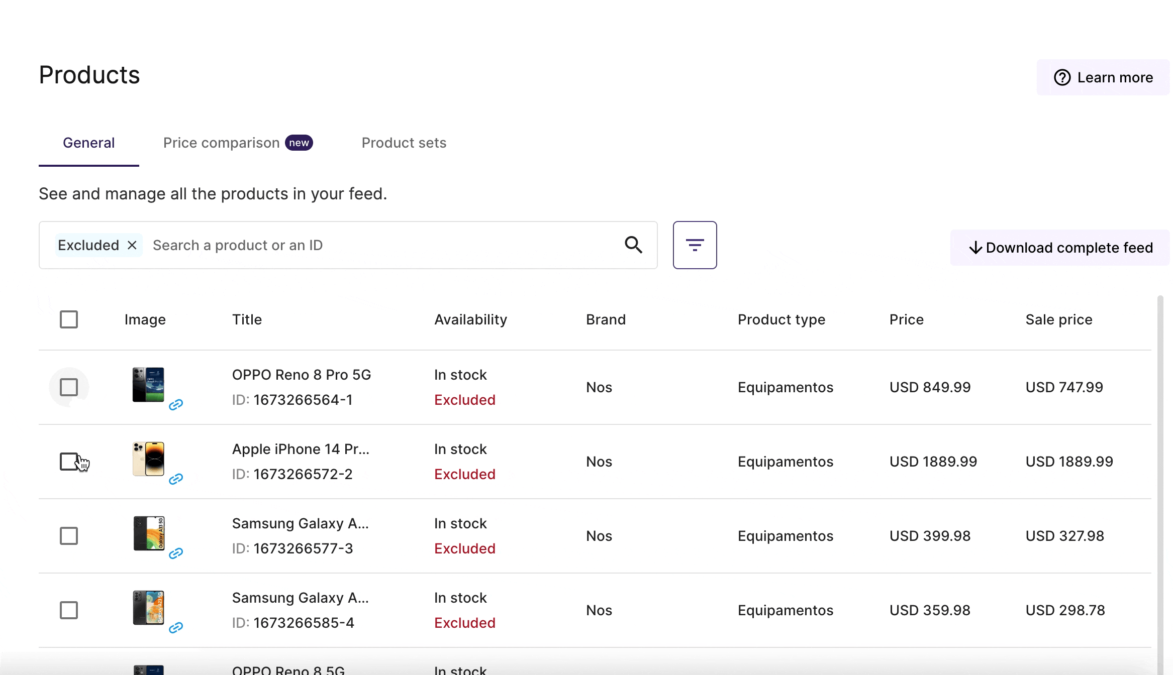Open the Price comparison tab
Image resolution: width=1173 pixels, height=675 pixels.
238,143
